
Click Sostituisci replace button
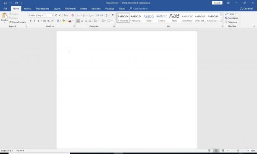231,18
